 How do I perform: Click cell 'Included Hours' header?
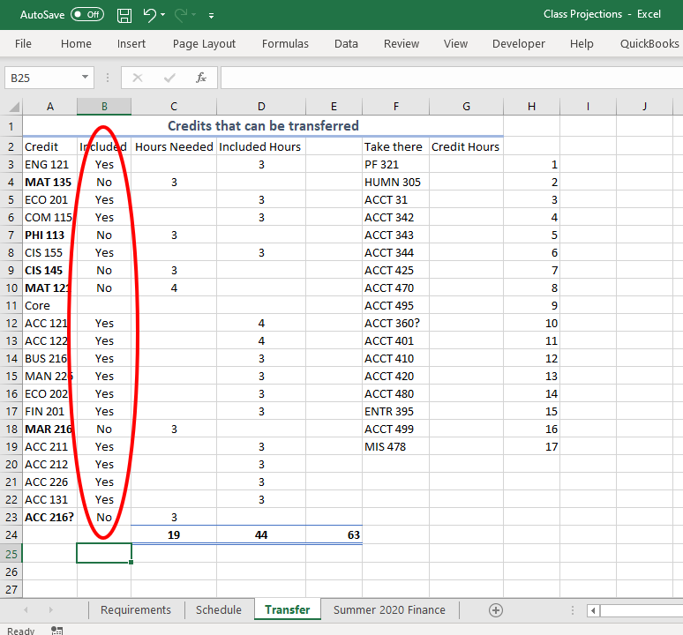point(260,146)
